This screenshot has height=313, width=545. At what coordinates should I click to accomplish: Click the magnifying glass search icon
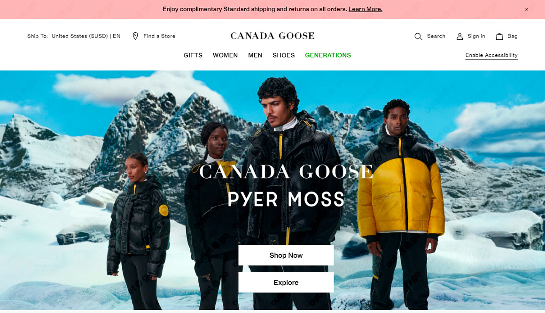418,37
